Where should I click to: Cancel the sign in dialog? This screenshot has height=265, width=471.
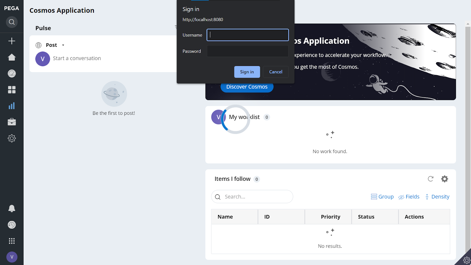tap(276, 72)
